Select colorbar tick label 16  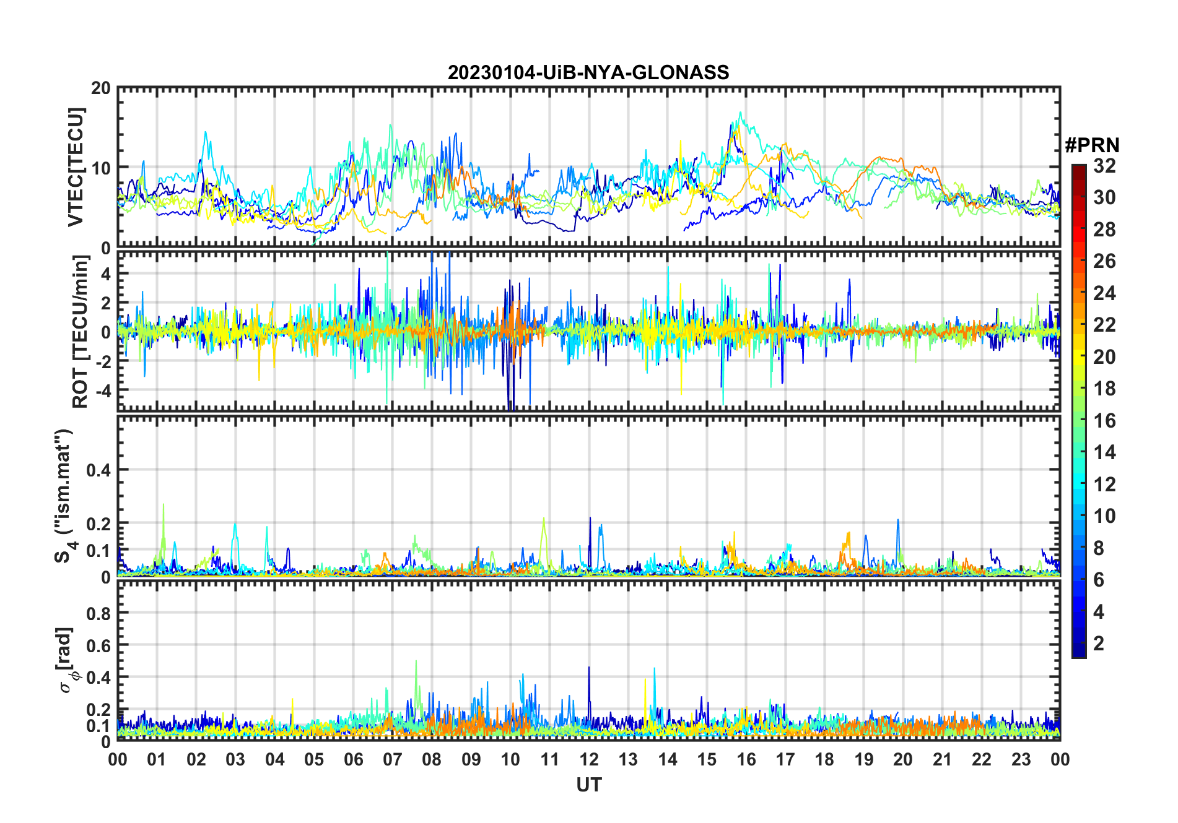click(x=1104, y=421)
